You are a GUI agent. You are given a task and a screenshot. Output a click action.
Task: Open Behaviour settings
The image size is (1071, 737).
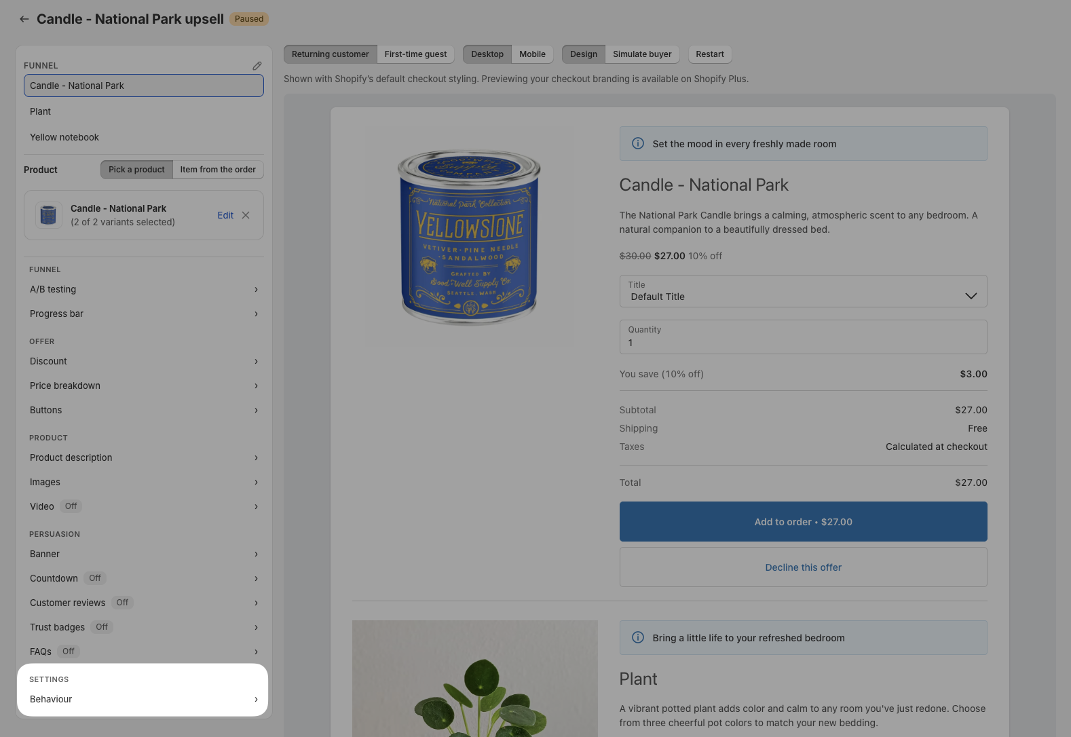click(144, 699)
